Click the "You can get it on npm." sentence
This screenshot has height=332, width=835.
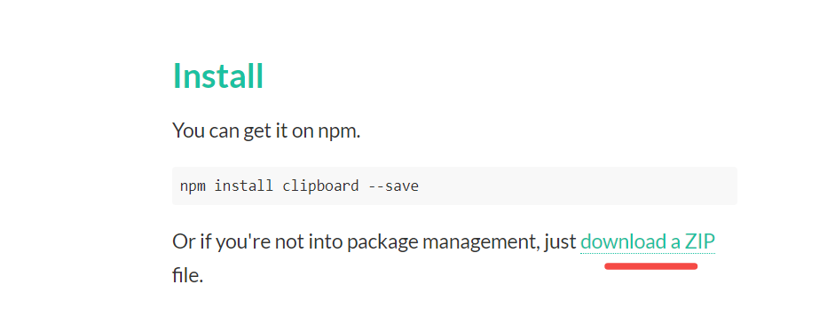coord(266,130)
